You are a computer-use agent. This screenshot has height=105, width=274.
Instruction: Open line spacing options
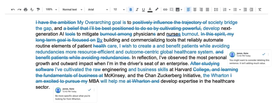pyautogui.click(x=216, y=10)
